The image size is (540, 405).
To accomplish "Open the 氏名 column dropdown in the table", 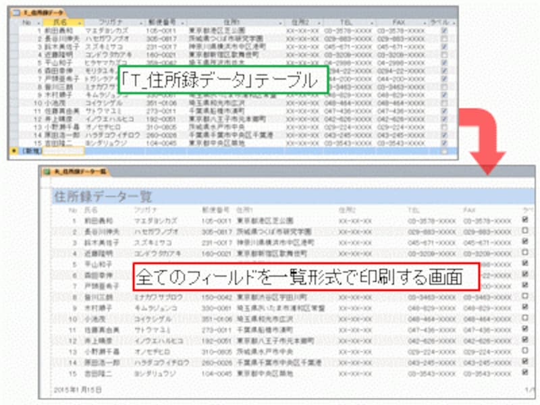I will pyautogui.click(x=80, y=23).
